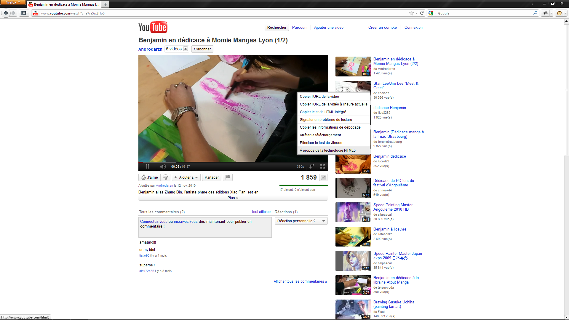
Task: Open the video statistics graph icon
Action: pyautogui.click(x=323, y=177)
